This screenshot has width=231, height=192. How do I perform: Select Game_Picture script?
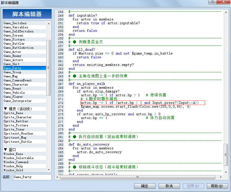coord(24,39)
